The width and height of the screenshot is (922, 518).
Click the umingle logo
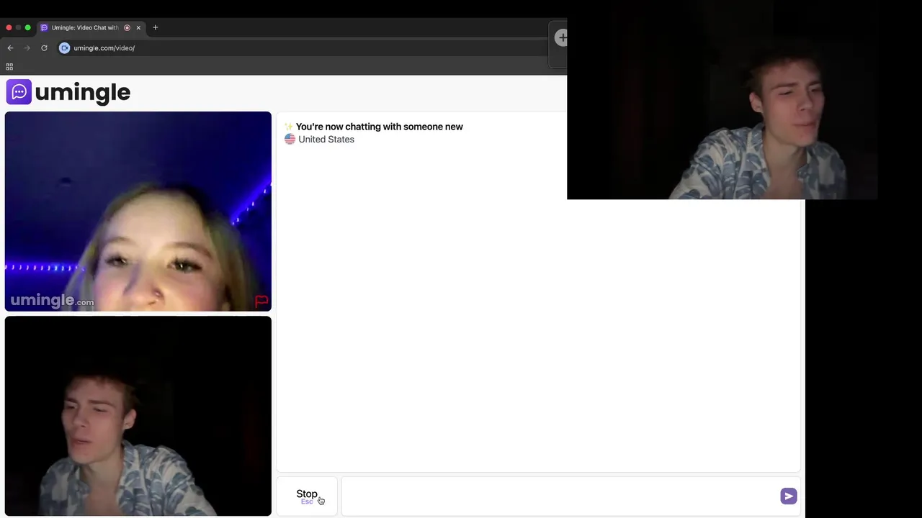tap(68, 92)
